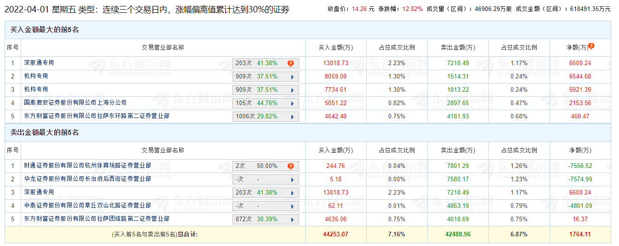Click buy amount cell 244.76

pos(335,166)
